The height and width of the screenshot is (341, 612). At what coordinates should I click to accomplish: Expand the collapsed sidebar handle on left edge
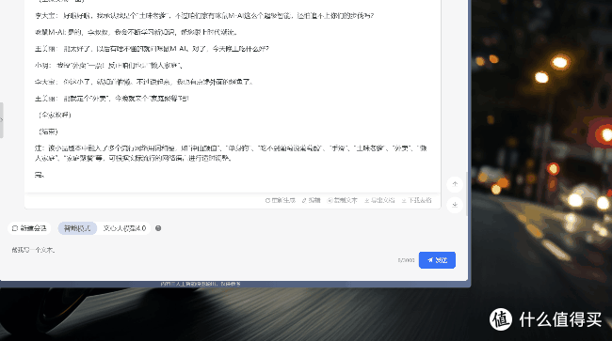click(x=2, y=120)
